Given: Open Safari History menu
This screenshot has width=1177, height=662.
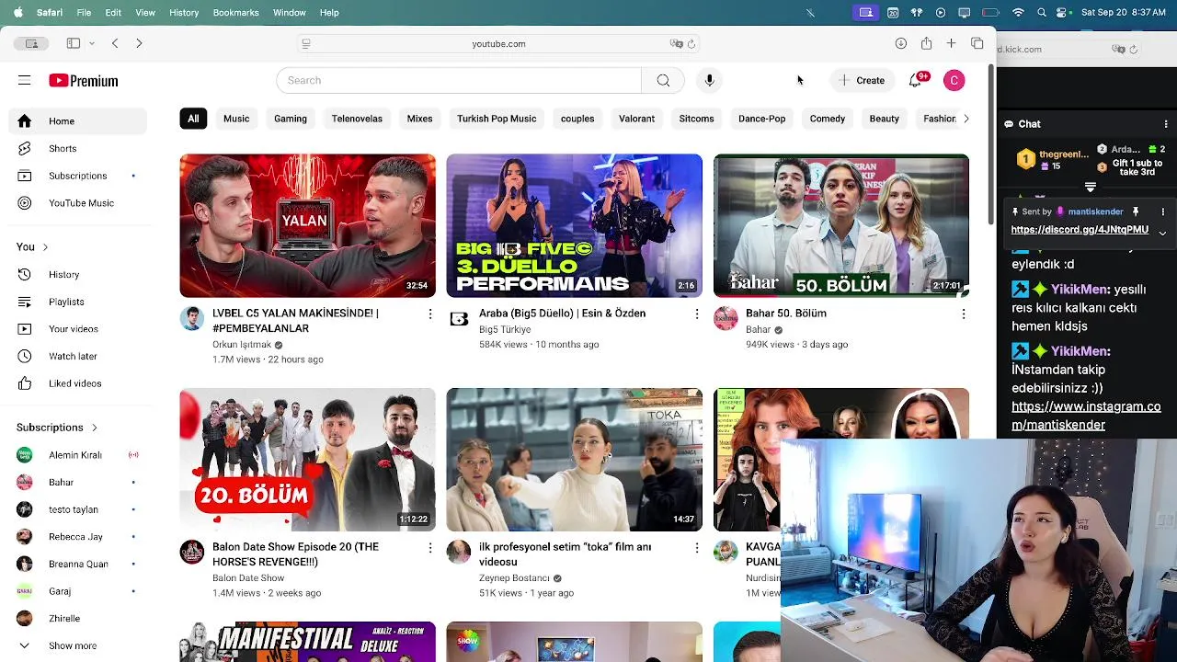Looking at the screenshot, I should pos(184,13).
